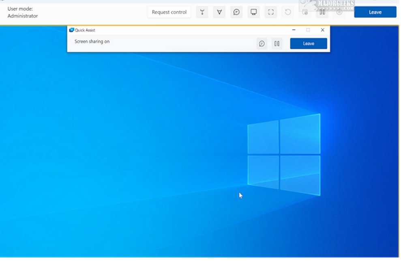
Task: Click Leave in the inner Quick Assist window
Action: [x=309, y=43]
